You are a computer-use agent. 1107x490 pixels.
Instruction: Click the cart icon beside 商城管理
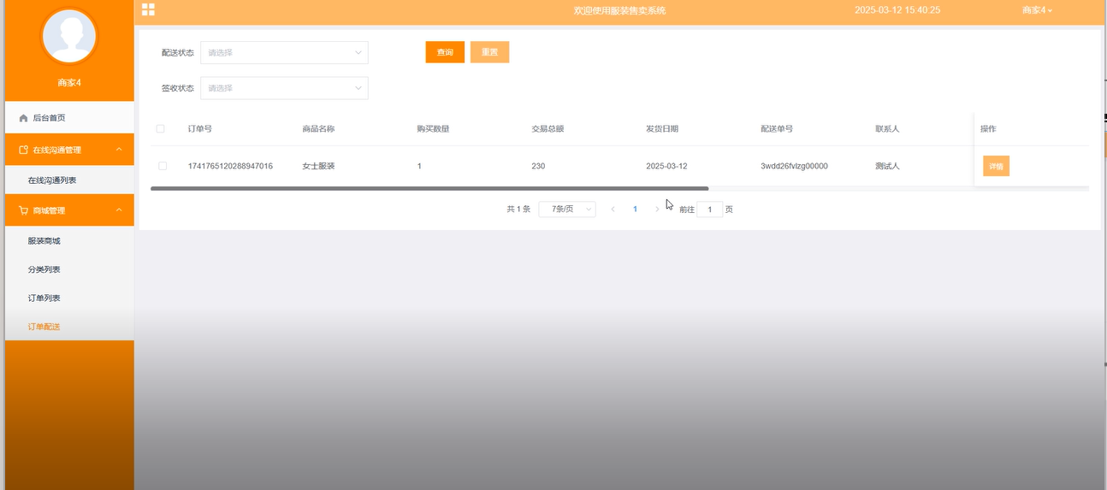(x=23, y=210)
